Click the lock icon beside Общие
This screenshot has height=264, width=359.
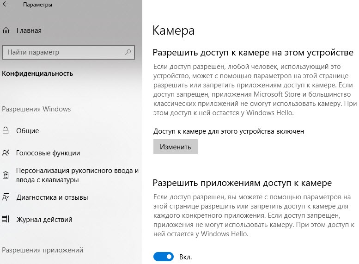6,130
